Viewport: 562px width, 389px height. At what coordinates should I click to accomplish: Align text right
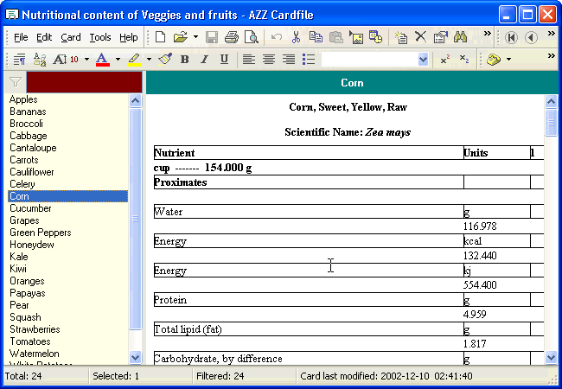(289, 59)
